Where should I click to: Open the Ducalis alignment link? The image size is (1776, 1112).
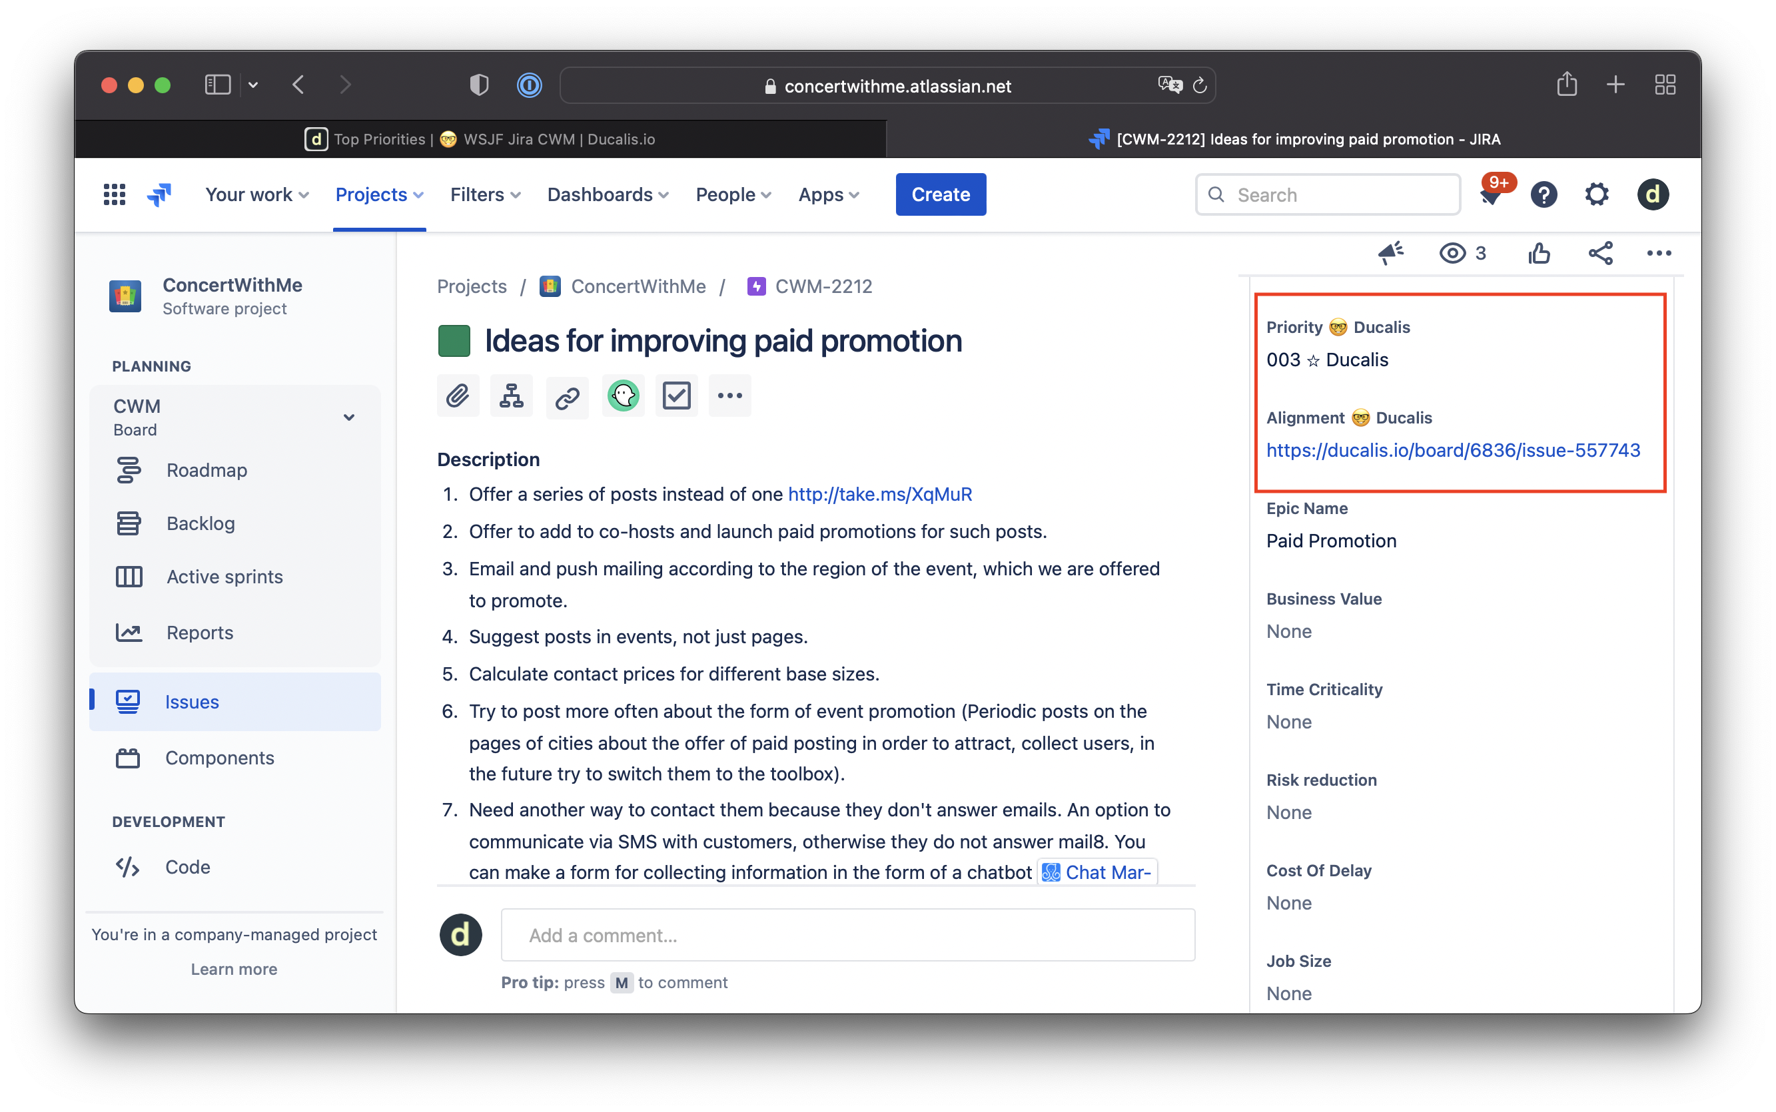1453,449
